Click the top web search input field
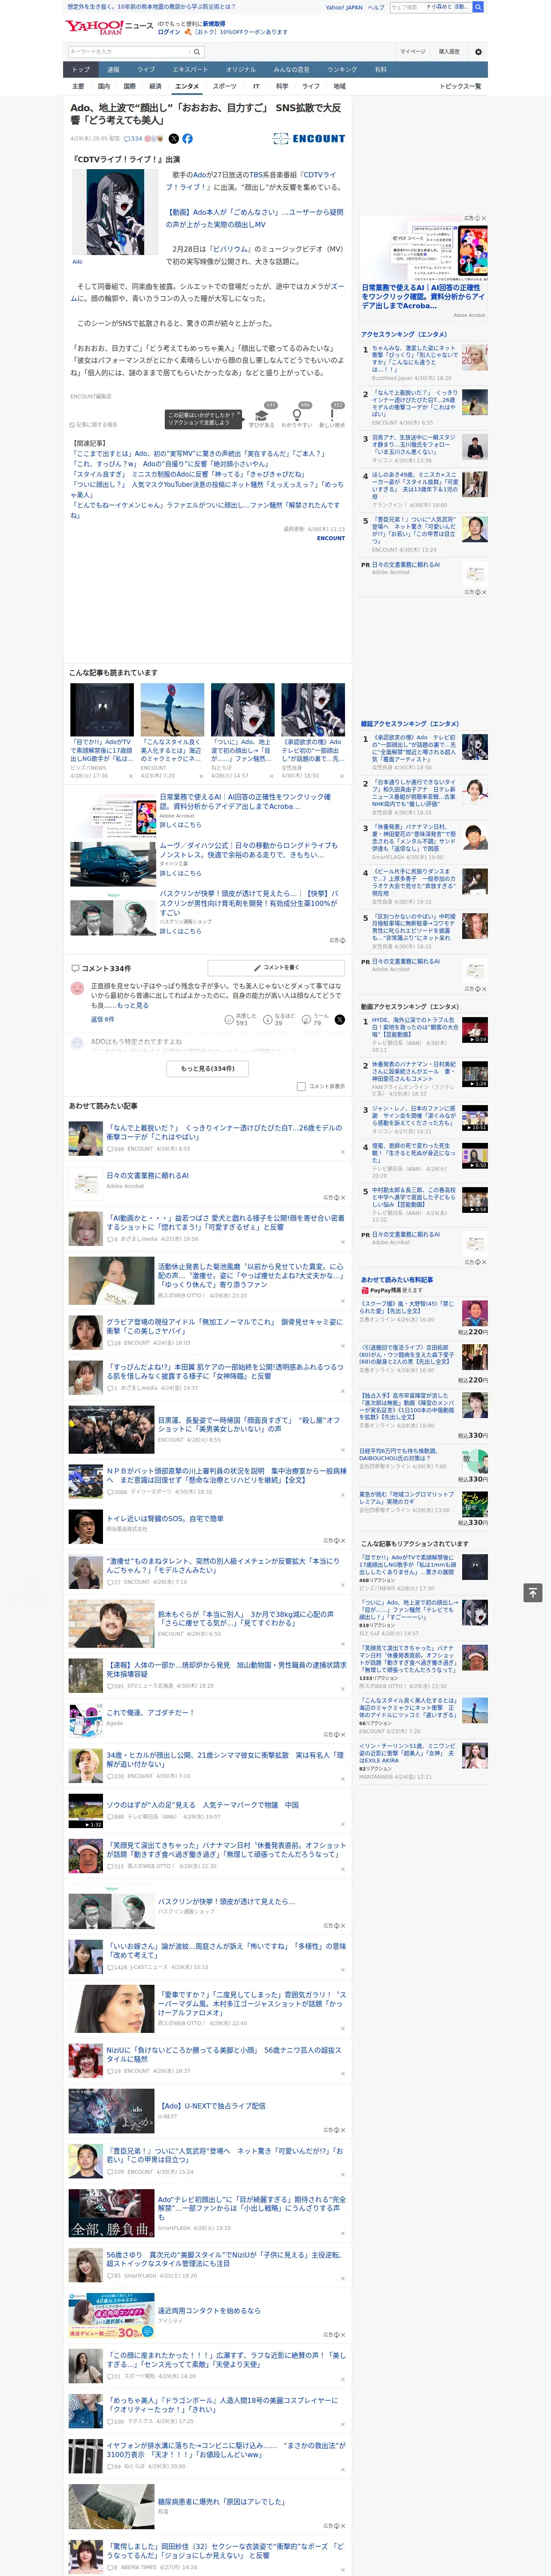The width and height of the screenshot is (551, 2576). tap(430, 7)
